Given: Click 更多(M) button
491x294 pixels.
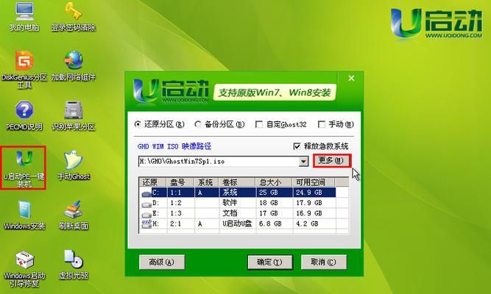Looking at the screenshot, I should [x=331, y=161].
